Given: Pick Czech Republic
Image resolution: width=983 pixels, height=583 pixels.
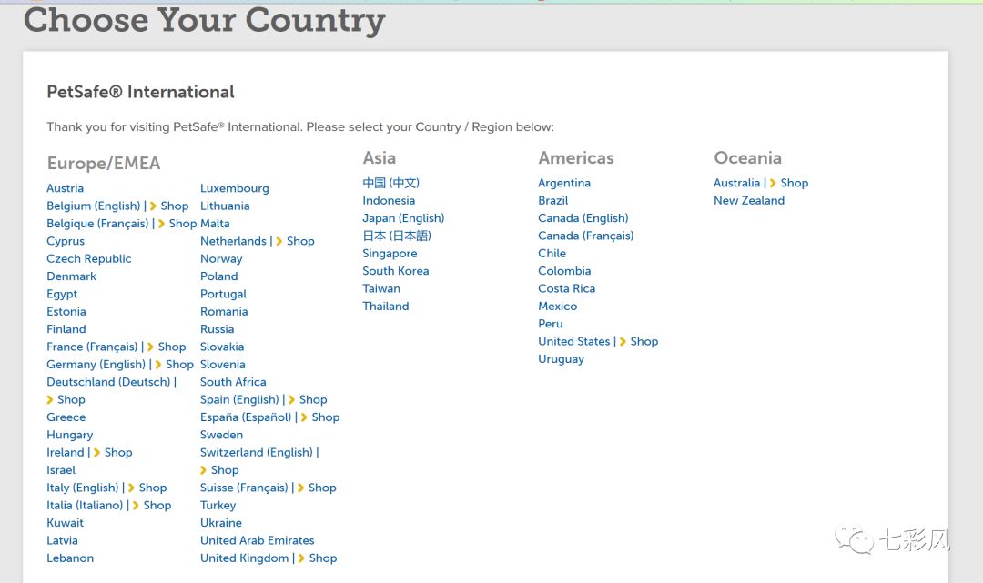Looking at the screenshot, I should tap(89, 258).
